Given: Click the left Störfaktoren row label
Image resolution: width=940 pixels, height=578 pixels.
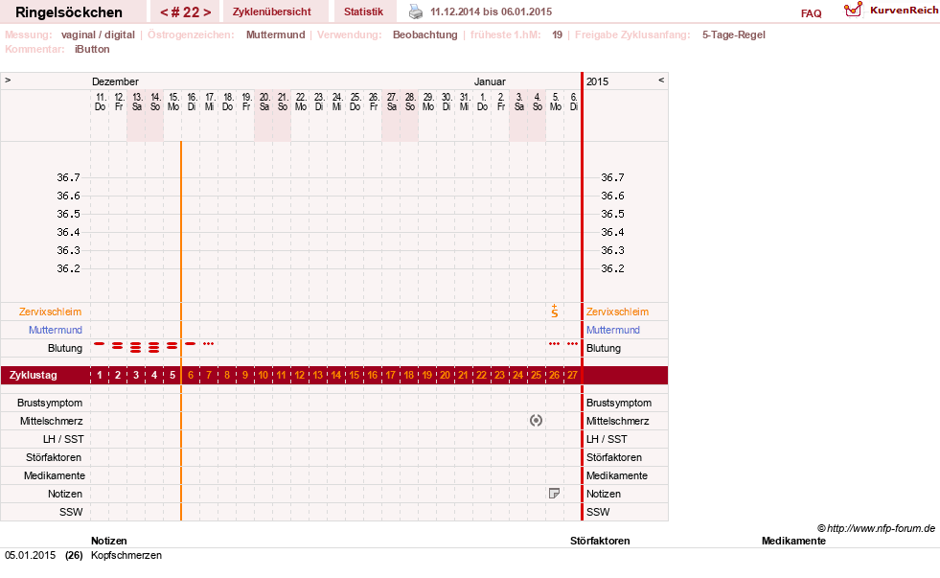Looking at the screenshot, I should [54, 457].
